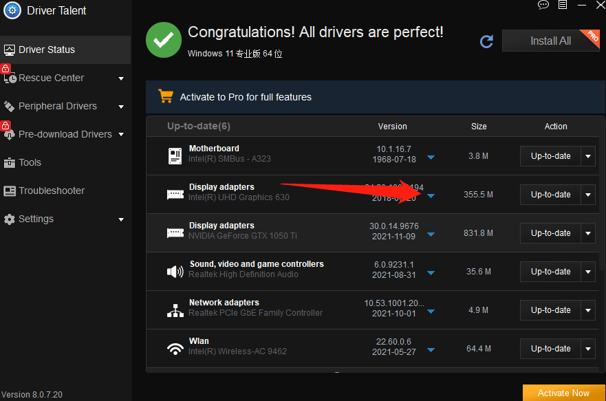Open Troubleshooter in the sidebar
Image resolution: width=606 pixels, height=401 pixels.
(x=65, y=191)
